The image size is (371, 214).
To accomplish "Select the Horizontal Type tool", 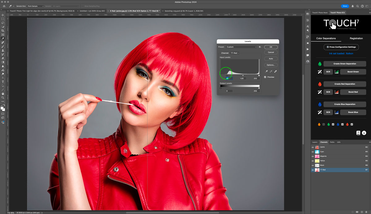I will (x=3, y=82).
